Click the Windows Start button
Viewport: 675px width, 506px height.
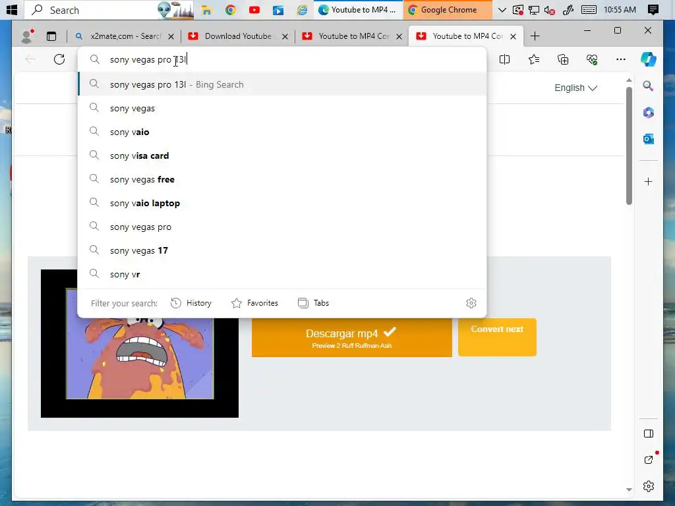pyautogui.click(x=12, y=9)
